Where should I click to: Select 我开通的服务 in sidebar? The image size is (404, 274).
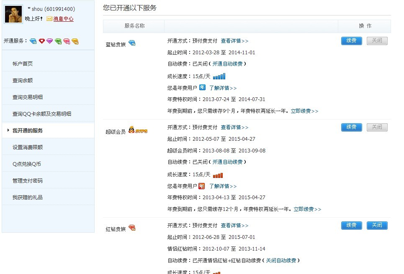coord(28,131)
